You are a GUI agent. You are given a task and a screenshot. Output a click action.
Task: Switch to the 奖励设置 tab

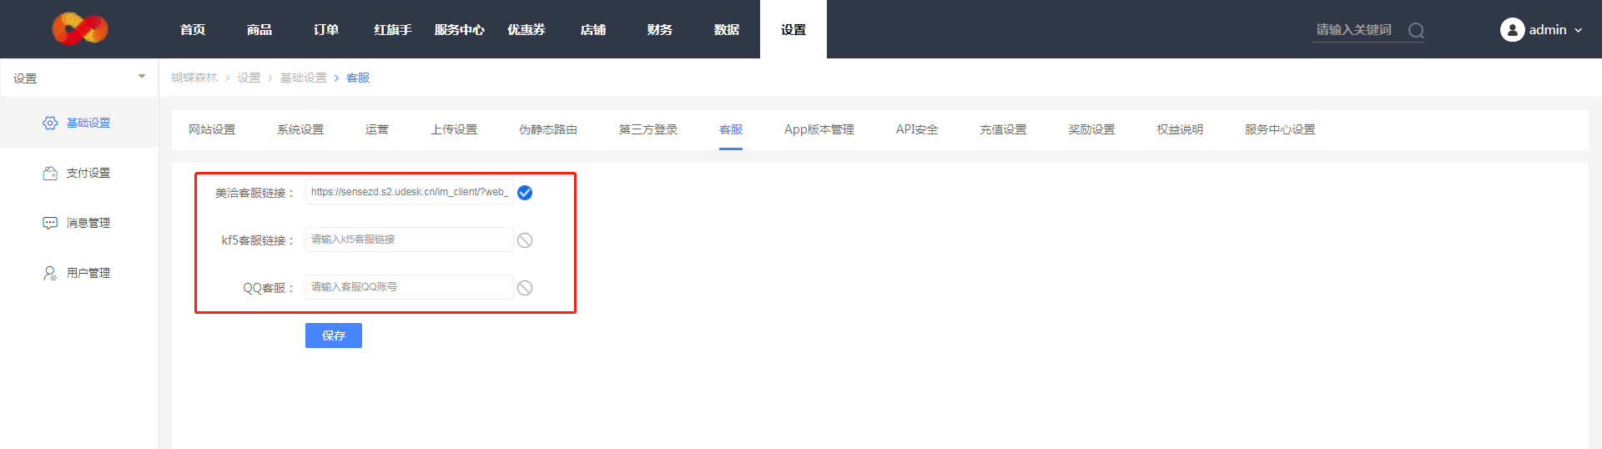1091,129
